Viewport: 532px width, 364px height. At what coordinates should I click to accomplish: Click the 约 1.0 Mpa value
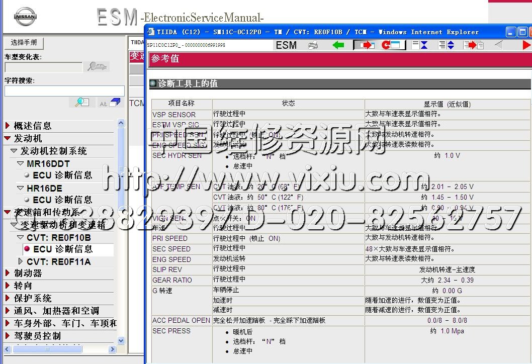click(447, 331)
